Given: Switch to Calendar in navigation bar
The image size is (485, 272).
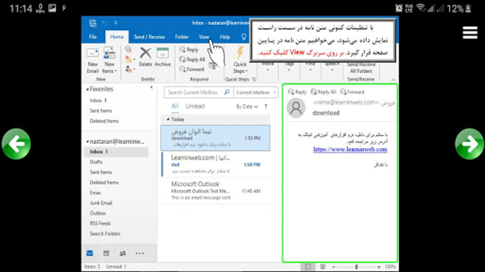Looking at the screenshot, I should pyautogui.click(x=106, y=253).
